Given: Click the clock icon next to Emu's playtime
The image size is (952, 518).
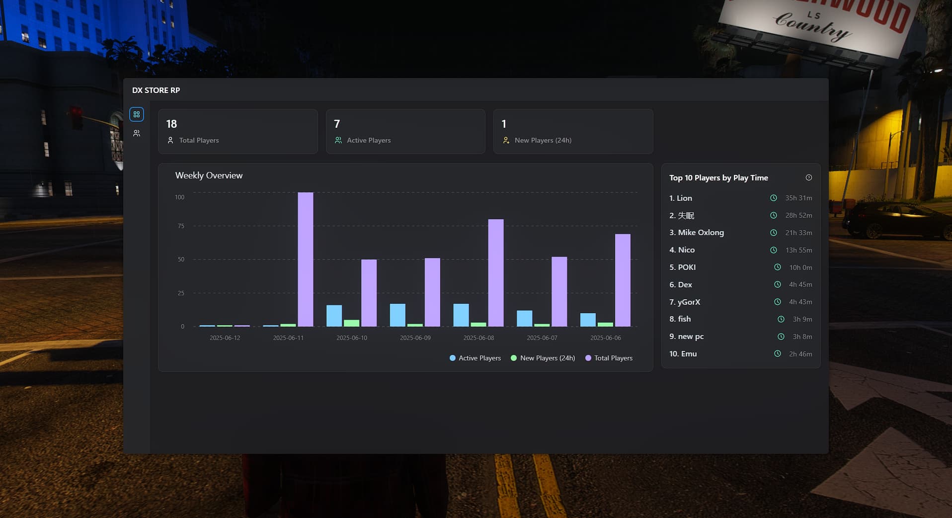Looking at the screenshot, I should point(777,353).
